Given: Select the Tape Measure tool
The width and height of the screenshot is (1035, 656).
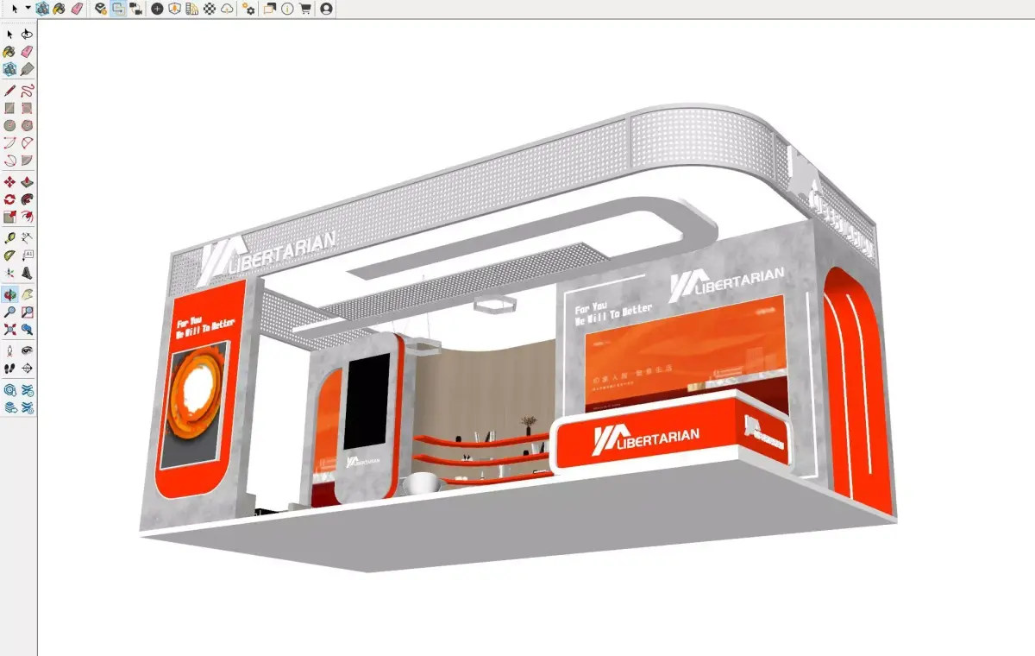Looking at the screenshot, I should (x=9, y=237).
